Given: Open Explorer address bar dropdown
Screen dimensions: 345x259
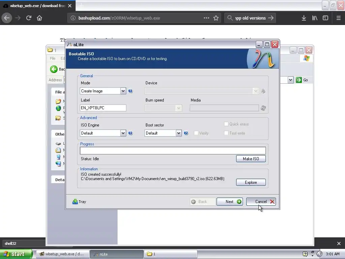Looking at the screenshot, I should (x=290, y=80).
